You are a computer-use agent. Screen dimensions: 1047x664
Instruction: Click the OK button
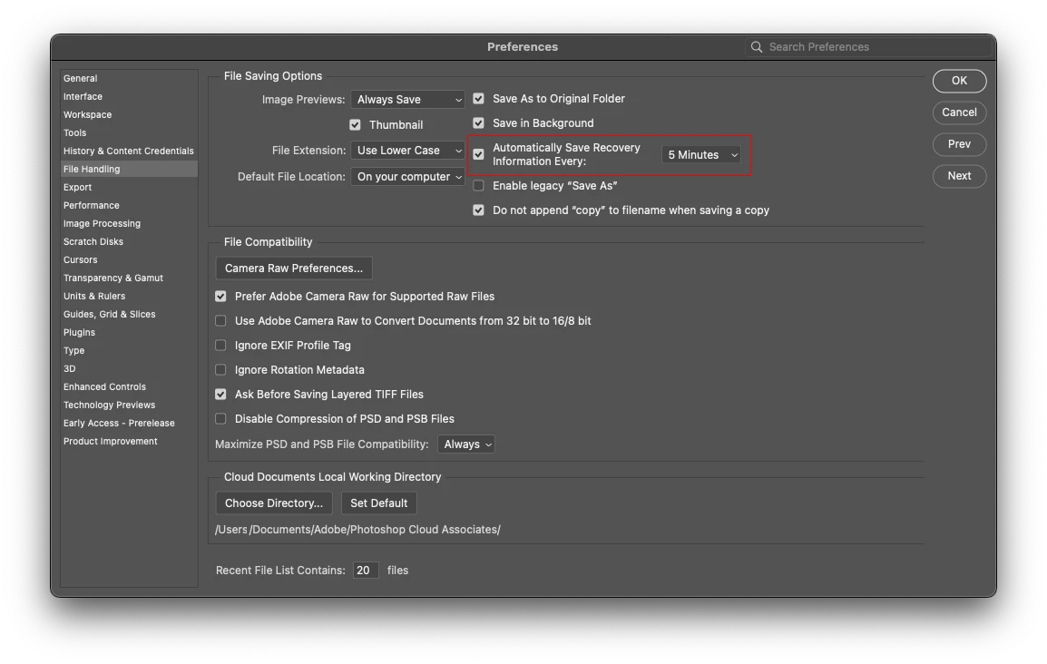coord(959,81)
